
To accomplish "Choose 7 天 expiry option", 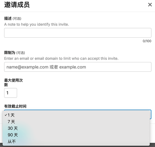I will click(76, 122).
